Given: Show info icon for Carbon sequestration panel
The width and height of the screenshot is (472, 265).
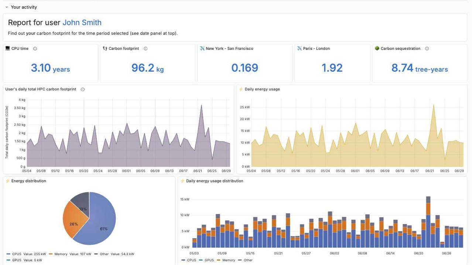Looking at the screenshot, I should coord(427,49).
